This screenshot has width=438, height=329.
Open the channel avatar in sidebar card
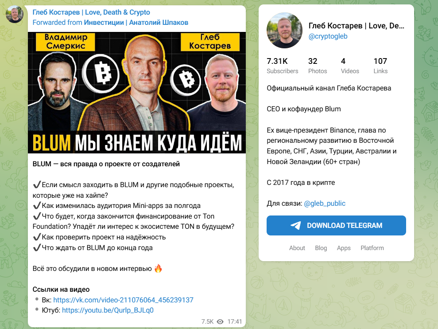point(284,31)
